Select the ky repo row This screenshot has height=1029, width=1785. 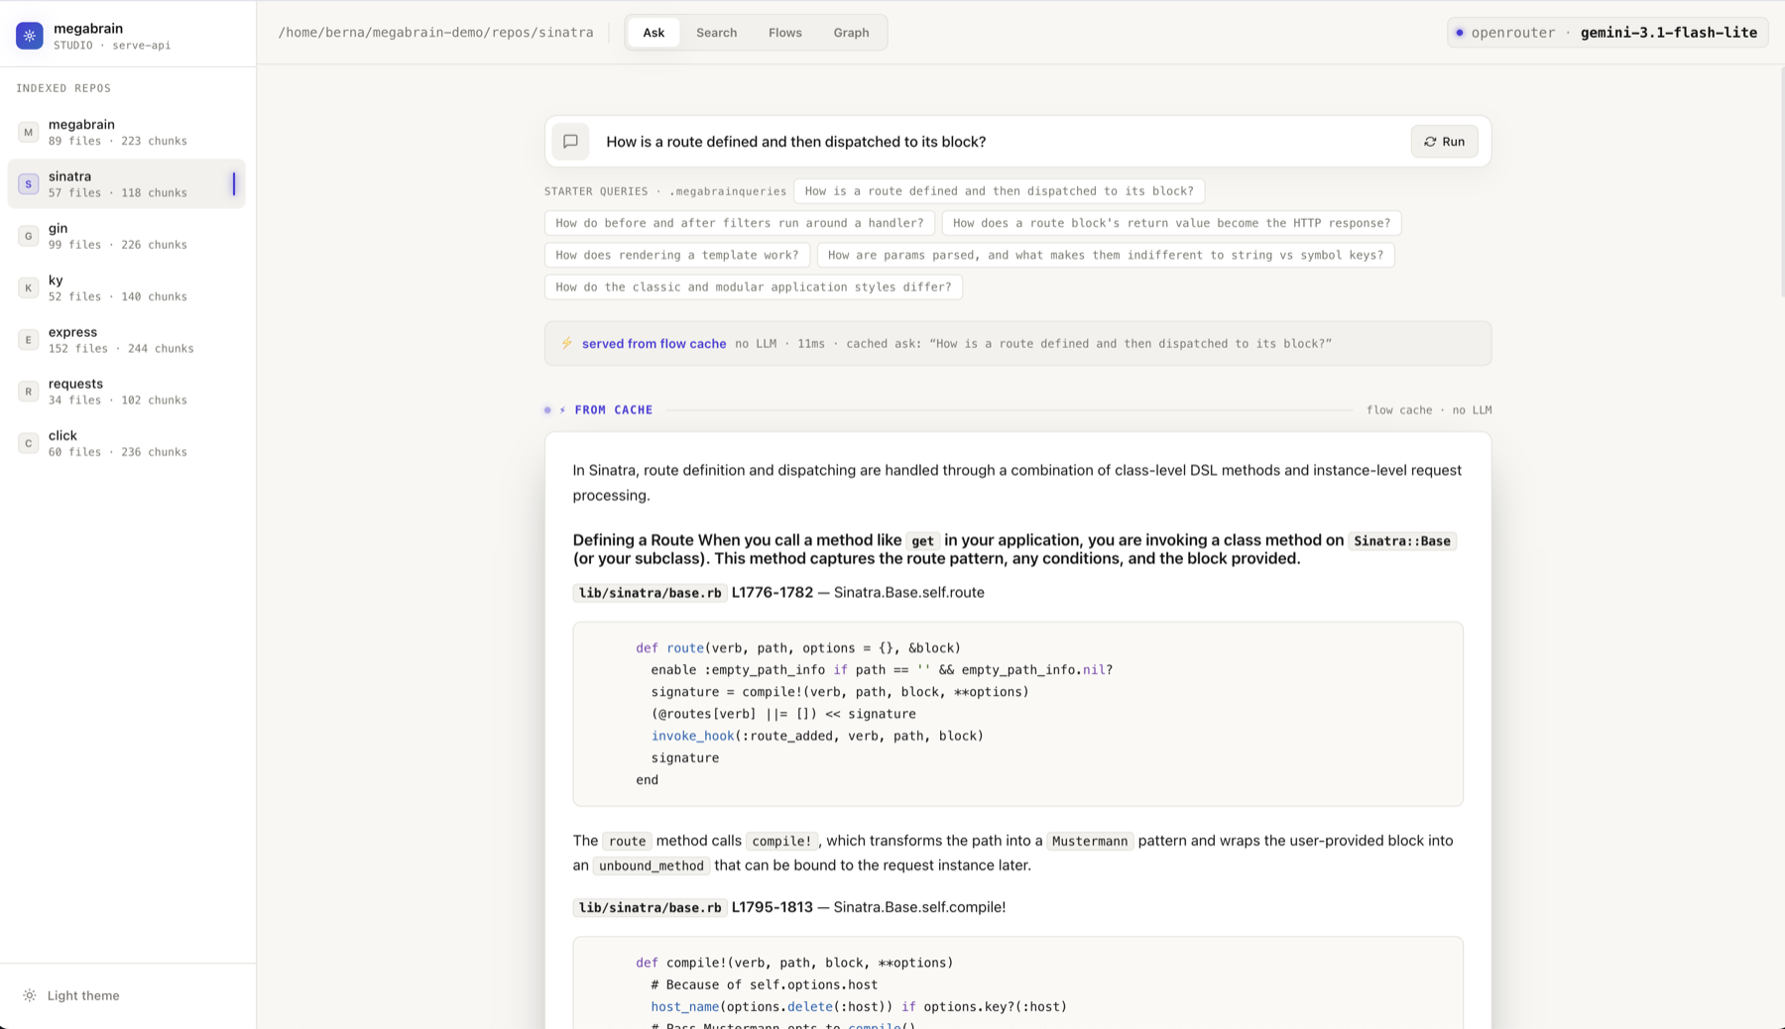[x=127, y=287]
